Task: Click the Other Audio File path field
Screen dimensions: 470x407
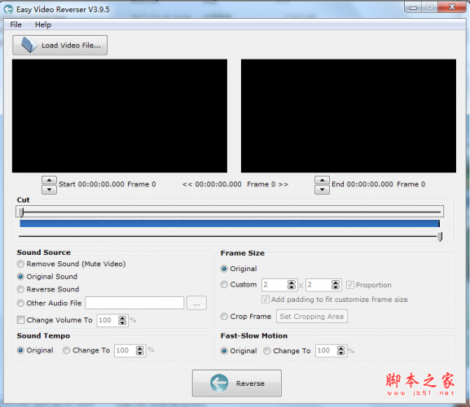Action: (134, 303)
